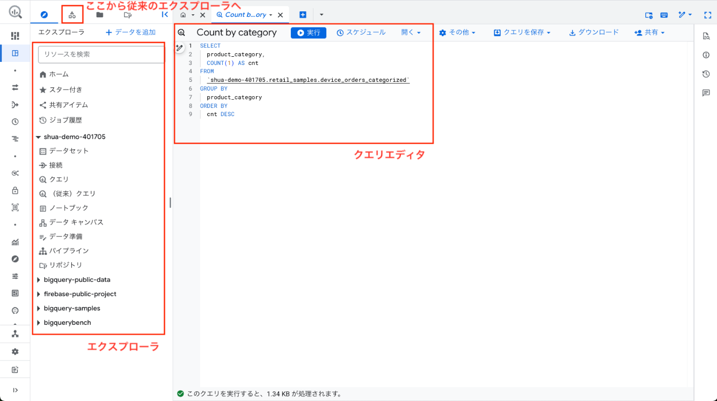Expand the left navigation rail arrow
This screenshot has height=401, width=717.
[x=15, y=390]
